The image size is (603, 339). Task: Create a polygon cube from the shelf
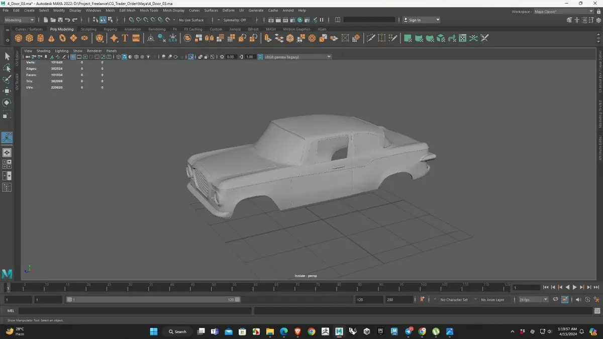click(x=30, y=38)
